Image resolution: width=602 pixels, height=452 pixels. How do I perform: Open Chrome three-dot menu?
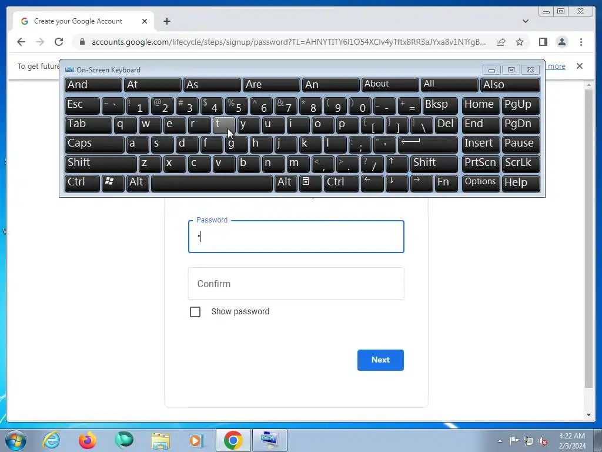(x=581, y=42)
